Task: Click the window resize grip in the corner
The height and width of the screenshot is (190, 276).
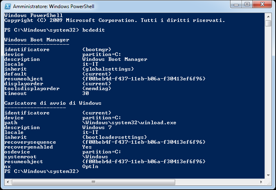Action: [268, 182]
